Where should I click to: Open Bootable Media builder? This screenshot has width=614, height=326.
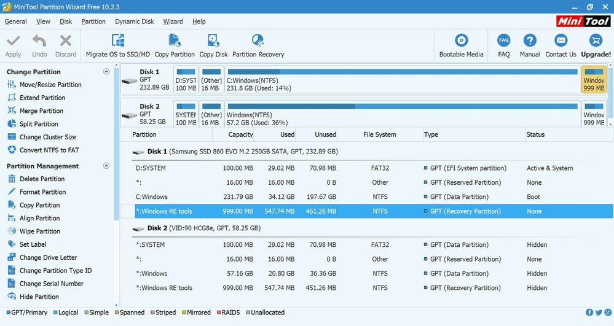click(x=461, y=41)
